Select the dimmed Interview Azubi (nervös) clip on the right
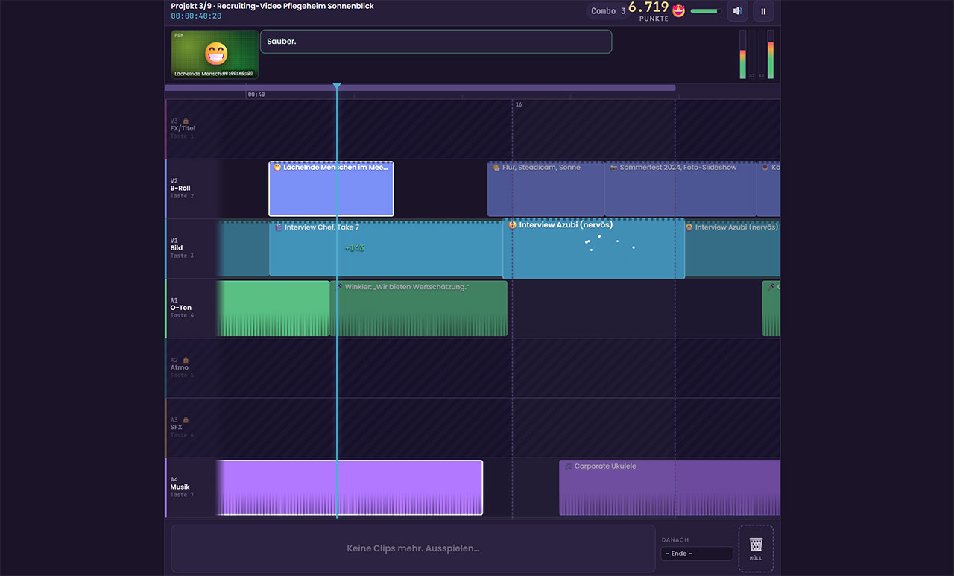954x576 pixels. click(x=733, y=249)
